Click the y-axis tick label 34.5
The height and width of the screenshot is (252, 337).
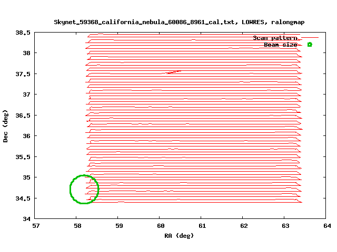pos(23,198)
